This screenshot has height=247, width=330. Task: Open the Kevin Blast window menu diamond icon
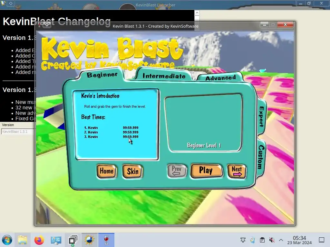[47, 25]
